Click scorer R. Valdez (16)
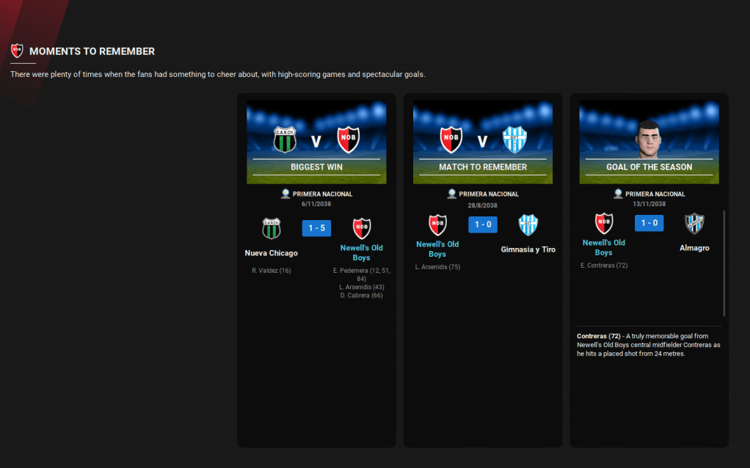 (x=272, y=271)
